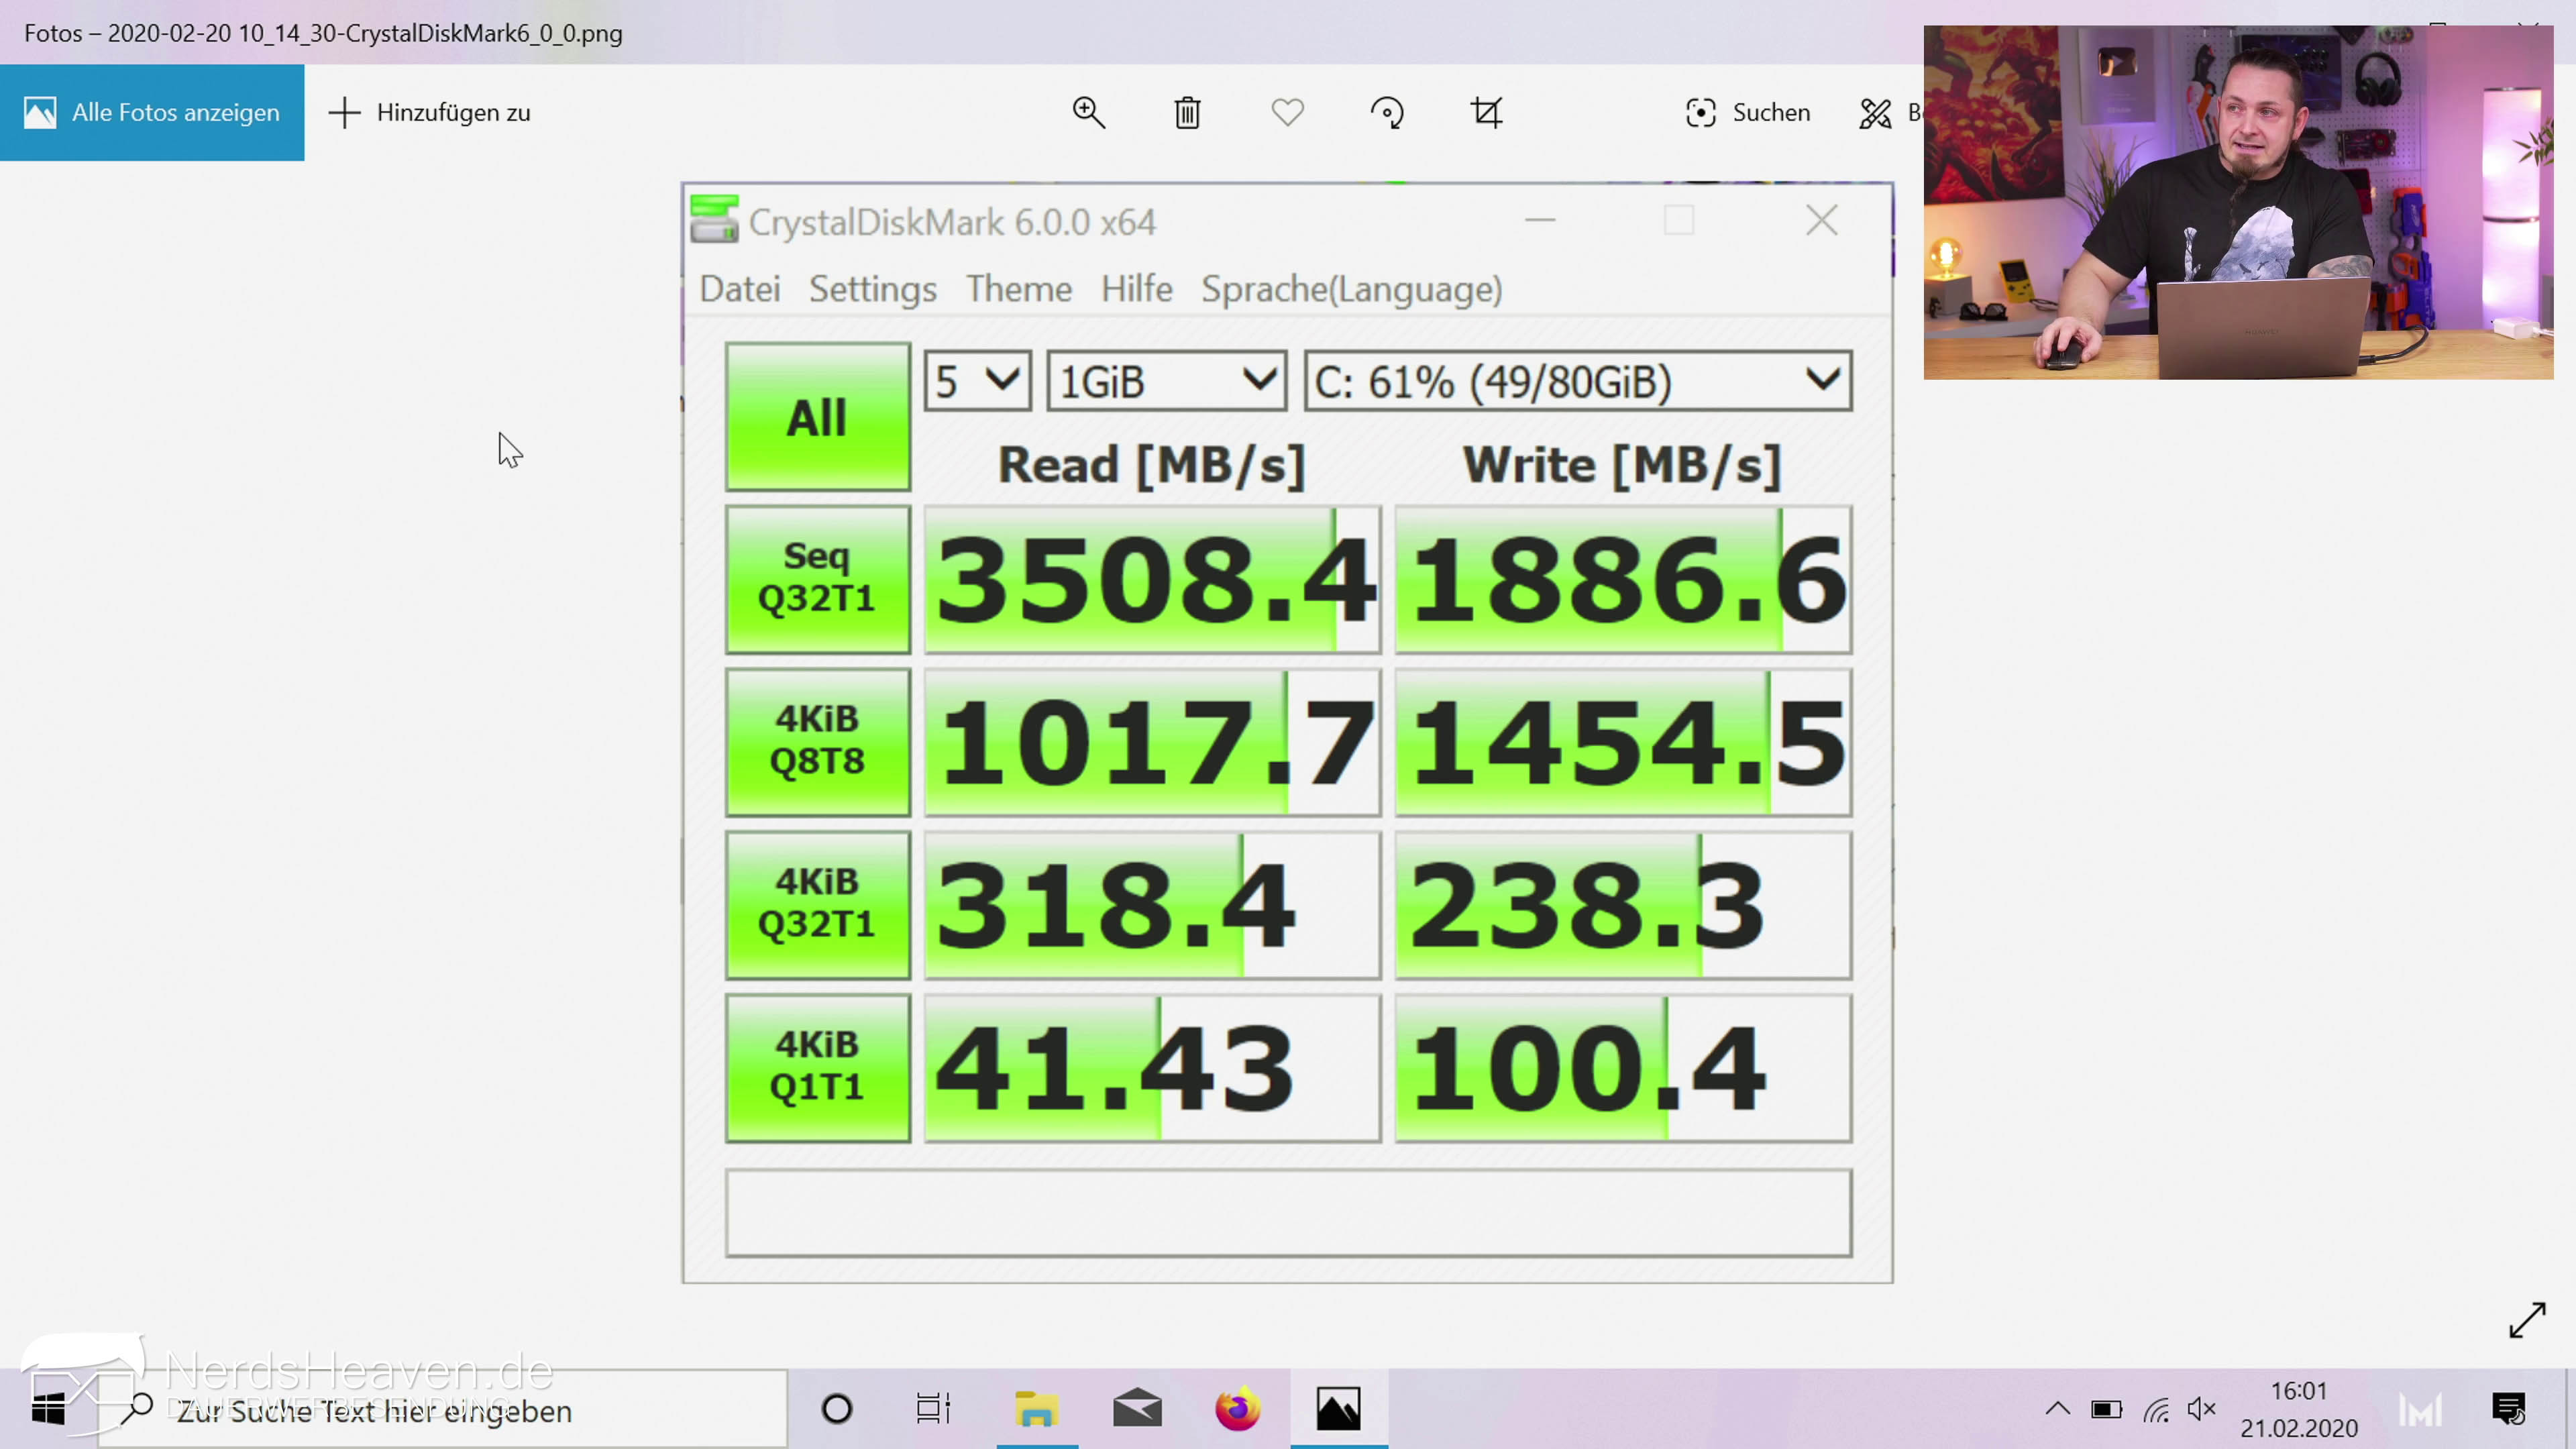The height and width of the screenshot is (1449, 2576).
Task: Open Cortana circle icon on taskbar
Action: (836, 1409)
